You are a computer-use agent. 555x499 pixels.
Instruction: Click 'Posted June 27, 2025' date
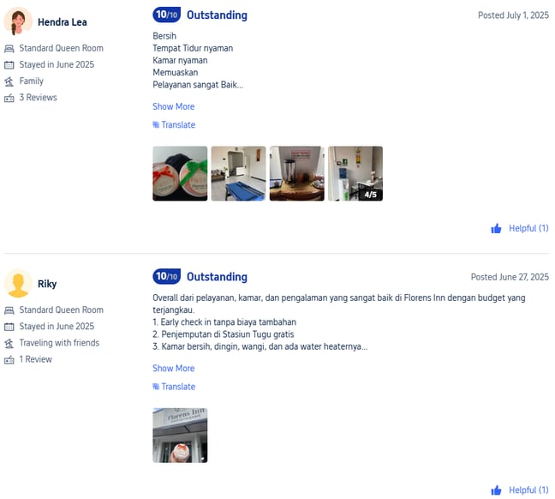tap(510, 277)
